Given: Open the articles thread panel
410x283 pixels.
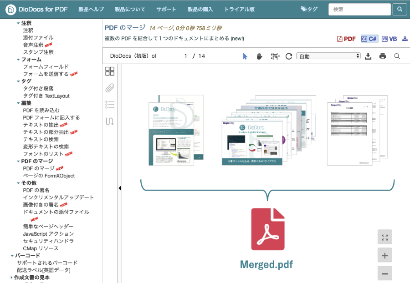Looking at the screenshot, I should (x=110, y=121).
